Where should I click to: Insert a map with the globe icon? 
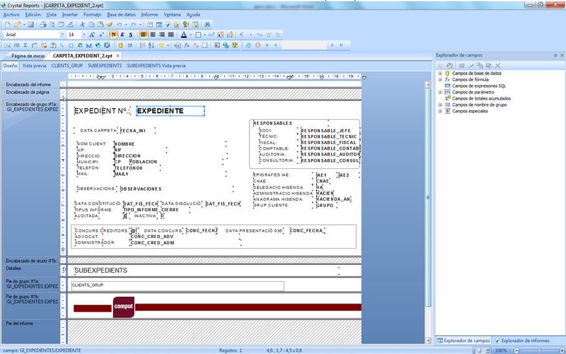[98, 45]
